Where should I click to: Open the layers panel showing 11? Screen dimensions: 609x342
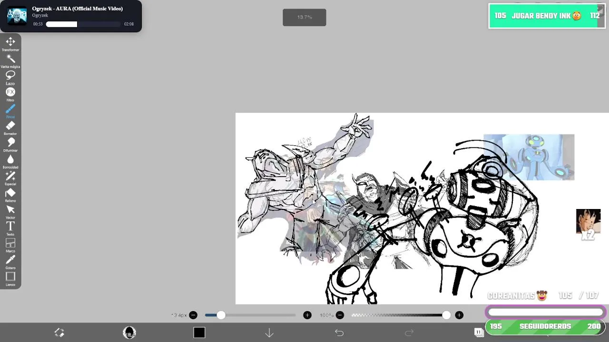[479, 332]
